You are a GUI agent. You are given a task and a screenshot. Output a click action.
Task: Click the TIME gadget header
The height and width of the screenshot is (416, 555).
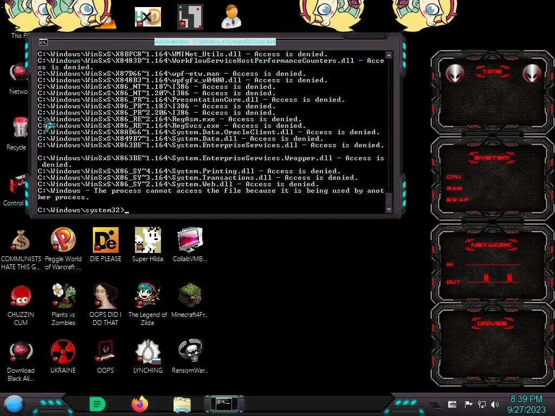tap(492, 72)
